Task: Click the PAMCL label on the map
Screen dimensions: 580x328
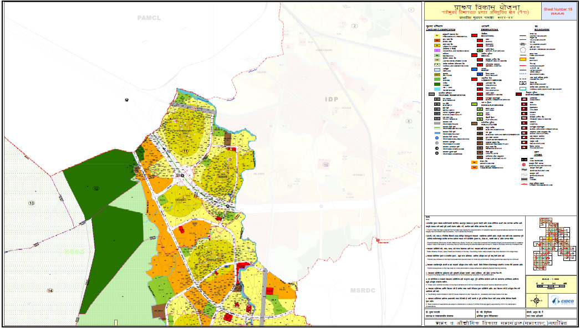Action: coord(149,18)
